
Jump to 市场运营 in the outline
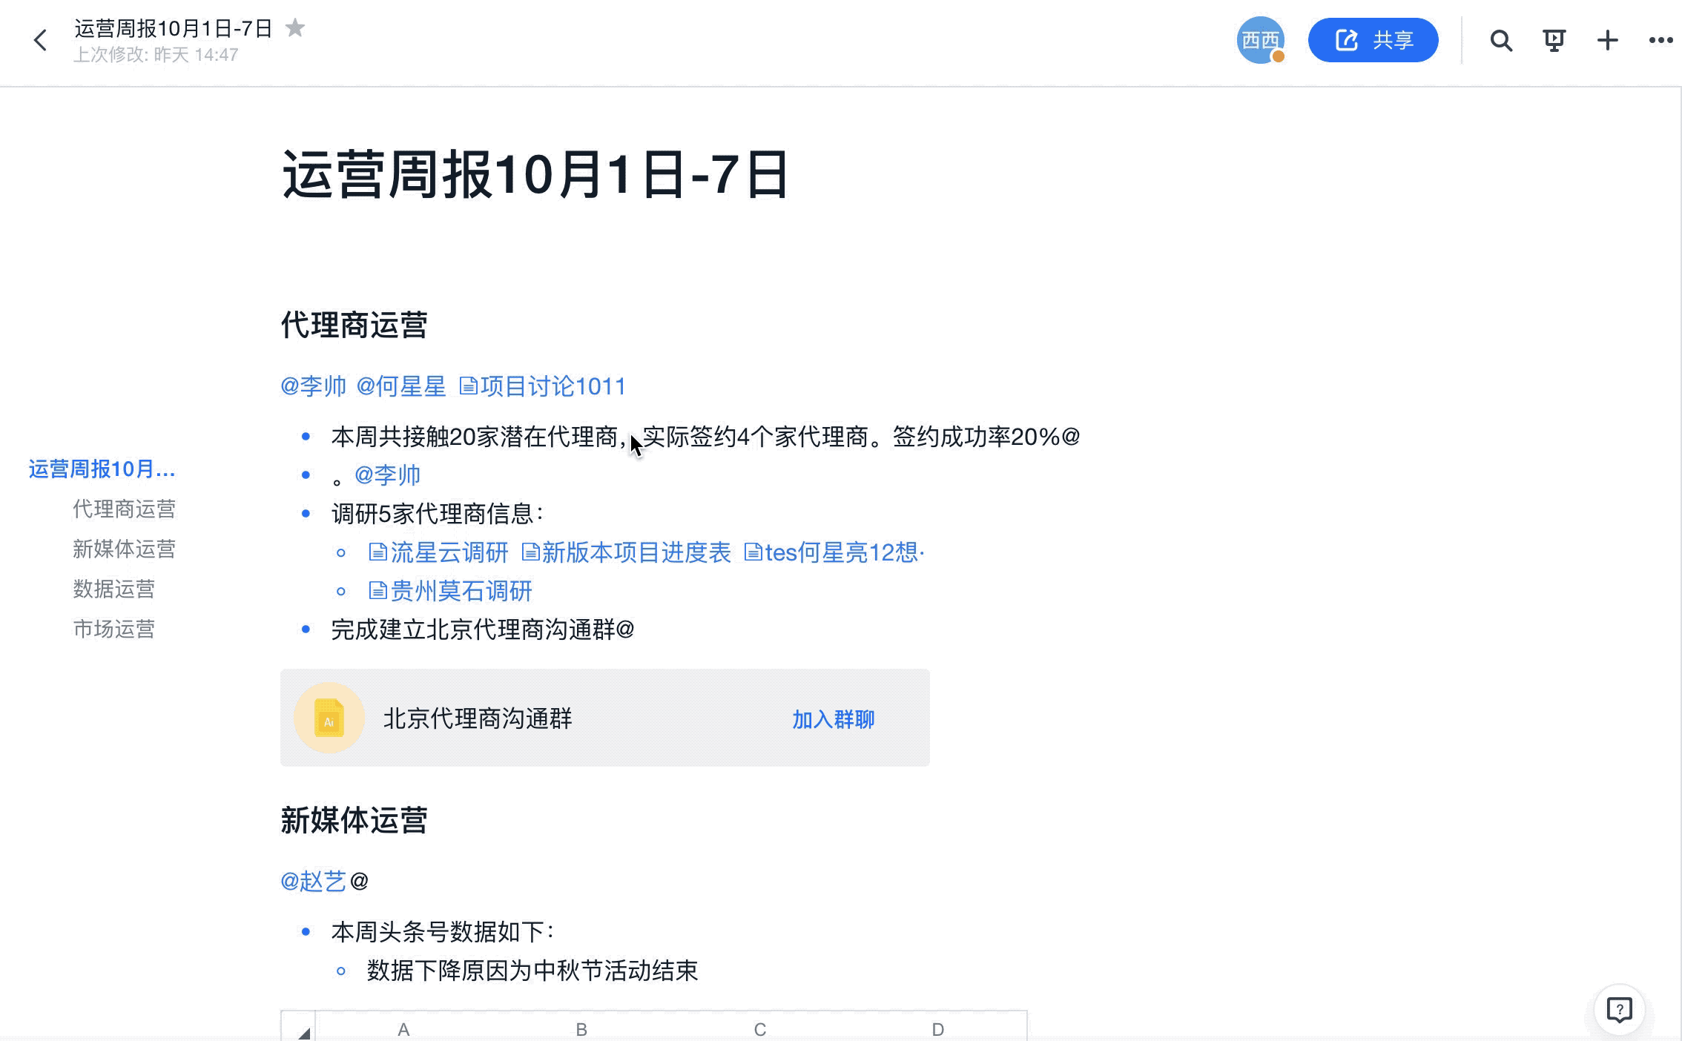[x=113, y=629]
